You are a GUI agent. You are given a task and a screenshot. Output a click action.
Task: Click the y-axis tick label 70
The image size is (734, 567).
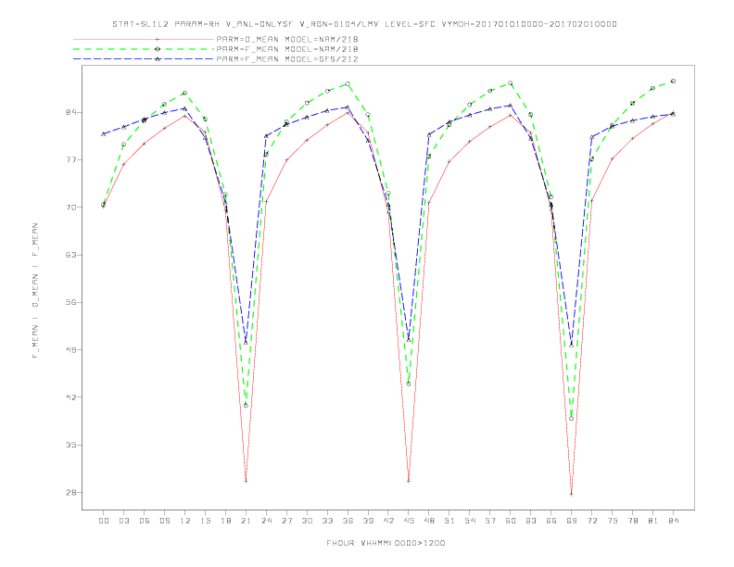(x=70, y=208)
